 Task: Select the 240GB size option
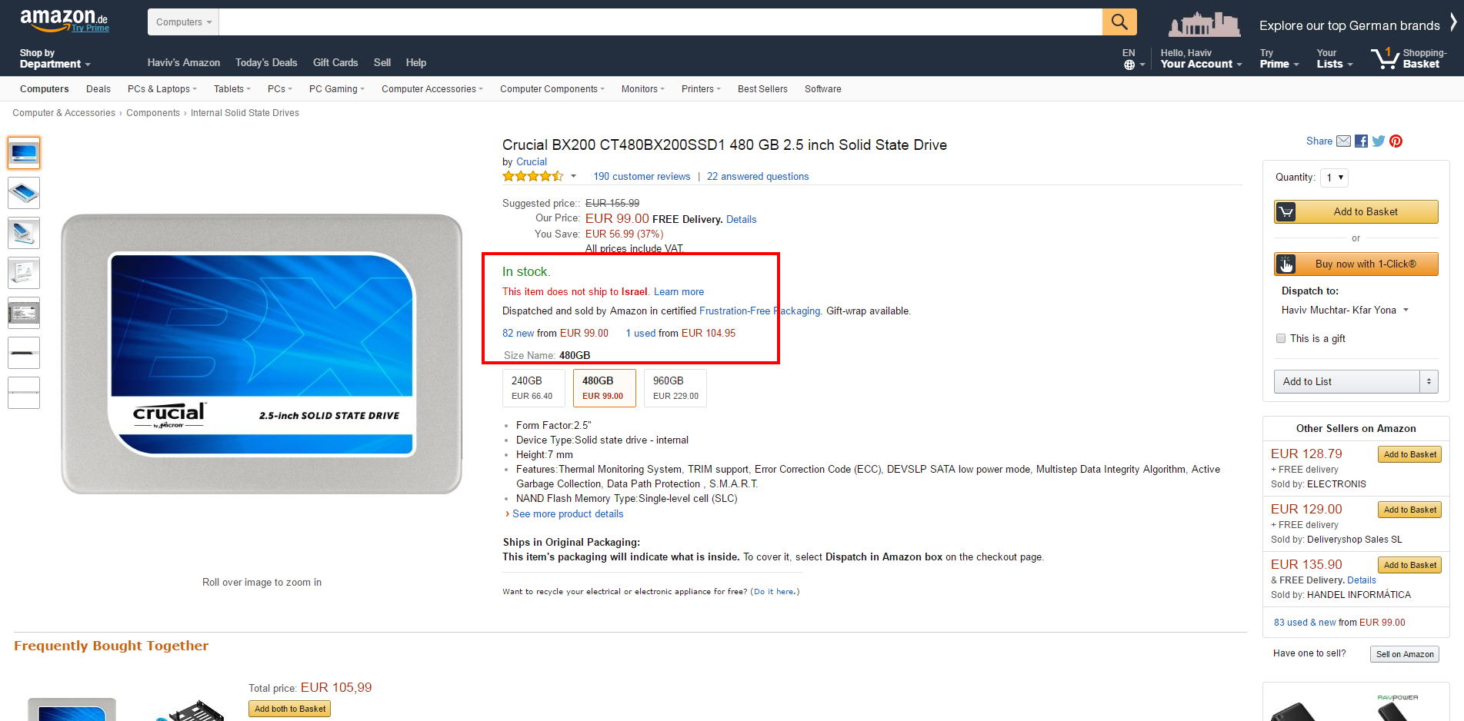(x=532, y=387)
